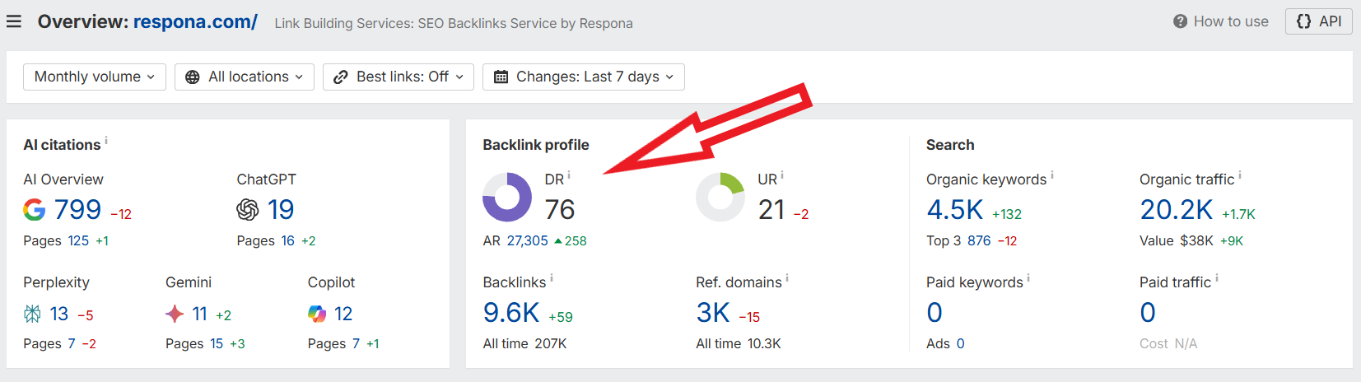Click Ref. domains All time 10.3K text
Image resolution: width=1361 pixels, height=382 pixels.
739,343
